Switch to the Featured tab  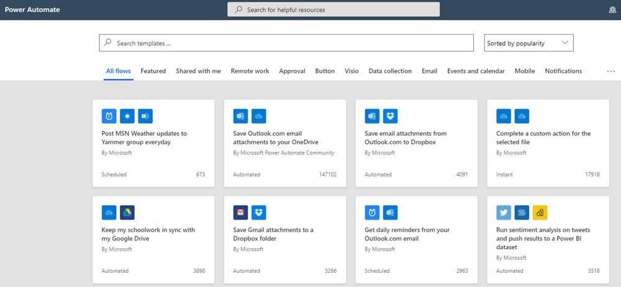click(x=153, y=71)
